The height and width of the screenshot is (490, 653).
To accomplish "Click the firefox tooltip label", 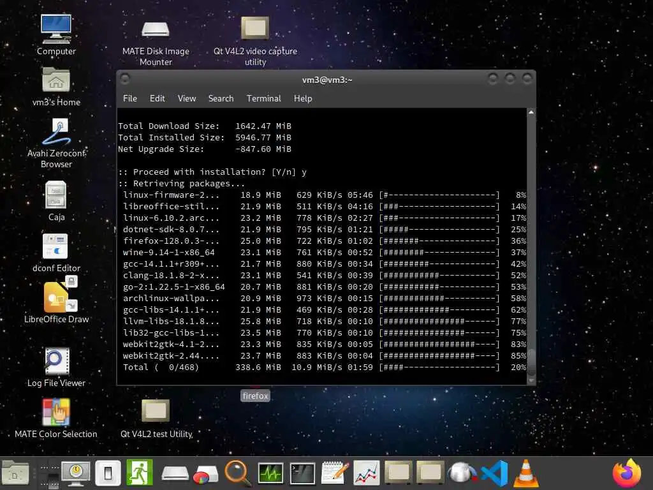I will point(255,396).
